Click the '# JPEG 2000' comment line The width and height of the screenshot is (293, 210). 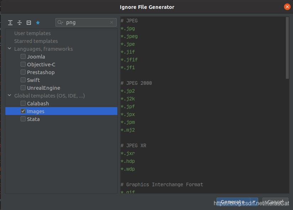[x=136, y=83]
